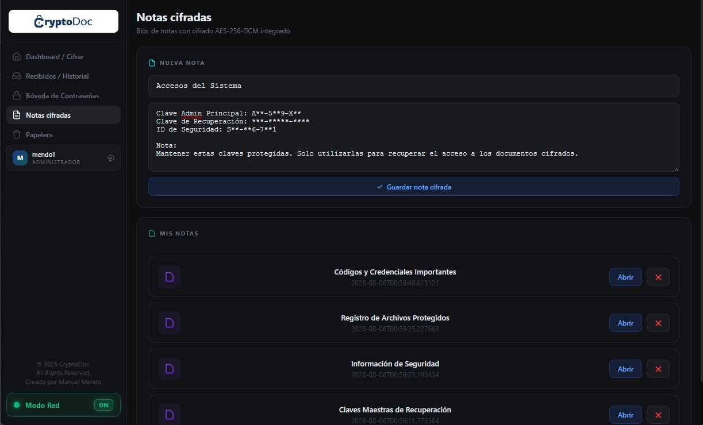This screenshot has width=703, height=425.
Task: Click the 'Notas cifradas' page heading
Action: 174,18
